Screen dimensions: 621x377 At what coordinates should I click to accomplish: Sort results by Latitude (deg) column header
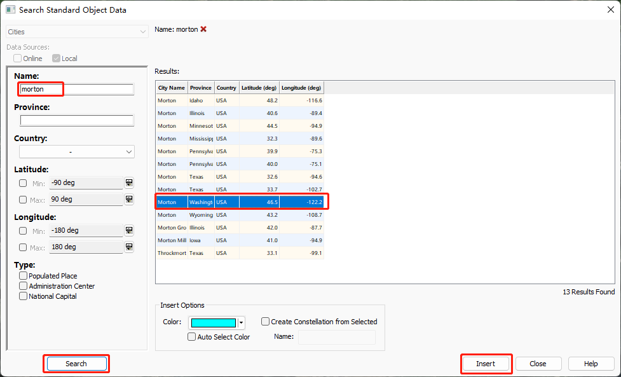[x=259, y=88]
